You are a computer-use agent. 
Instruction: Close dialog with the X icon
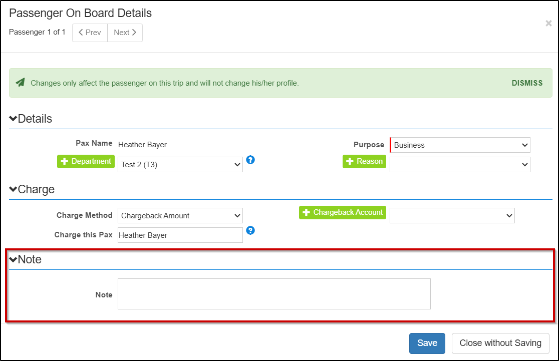coord(548,24)
